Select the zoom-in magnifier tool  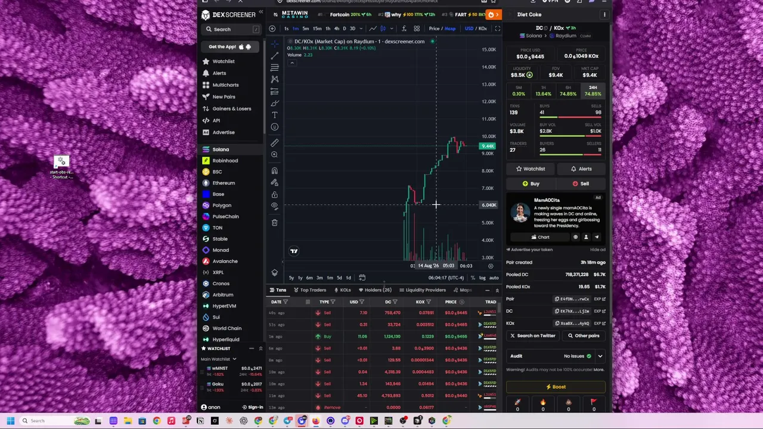point(274,155)
